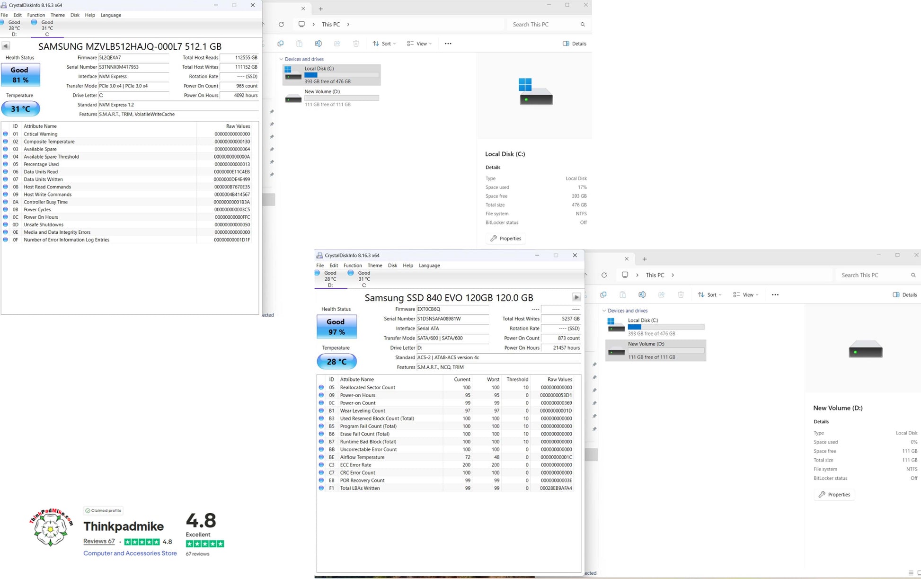Click refresh icon in top File Explorer window
The image size is (921, 579).
(x=281, y=25)
